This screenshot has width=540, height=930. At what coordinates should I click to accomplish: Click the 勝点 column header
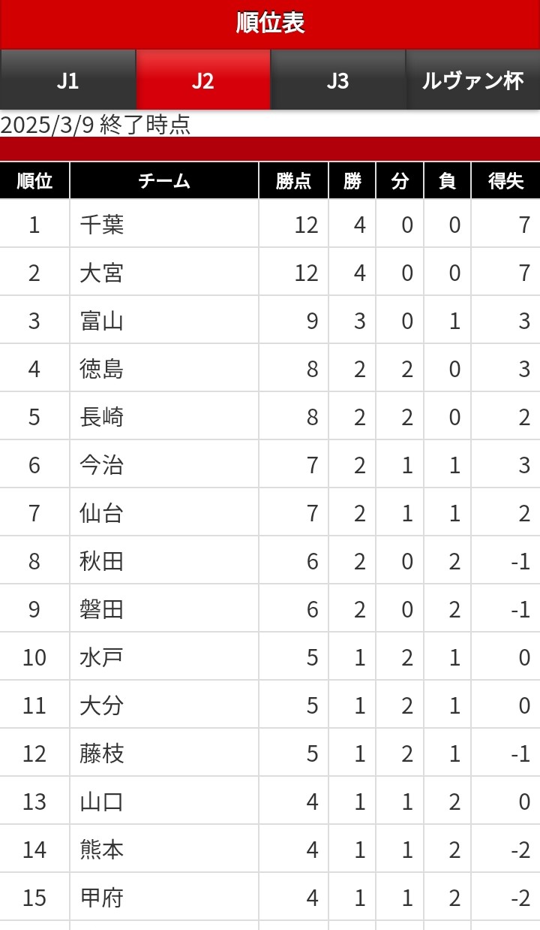point(293,181)
